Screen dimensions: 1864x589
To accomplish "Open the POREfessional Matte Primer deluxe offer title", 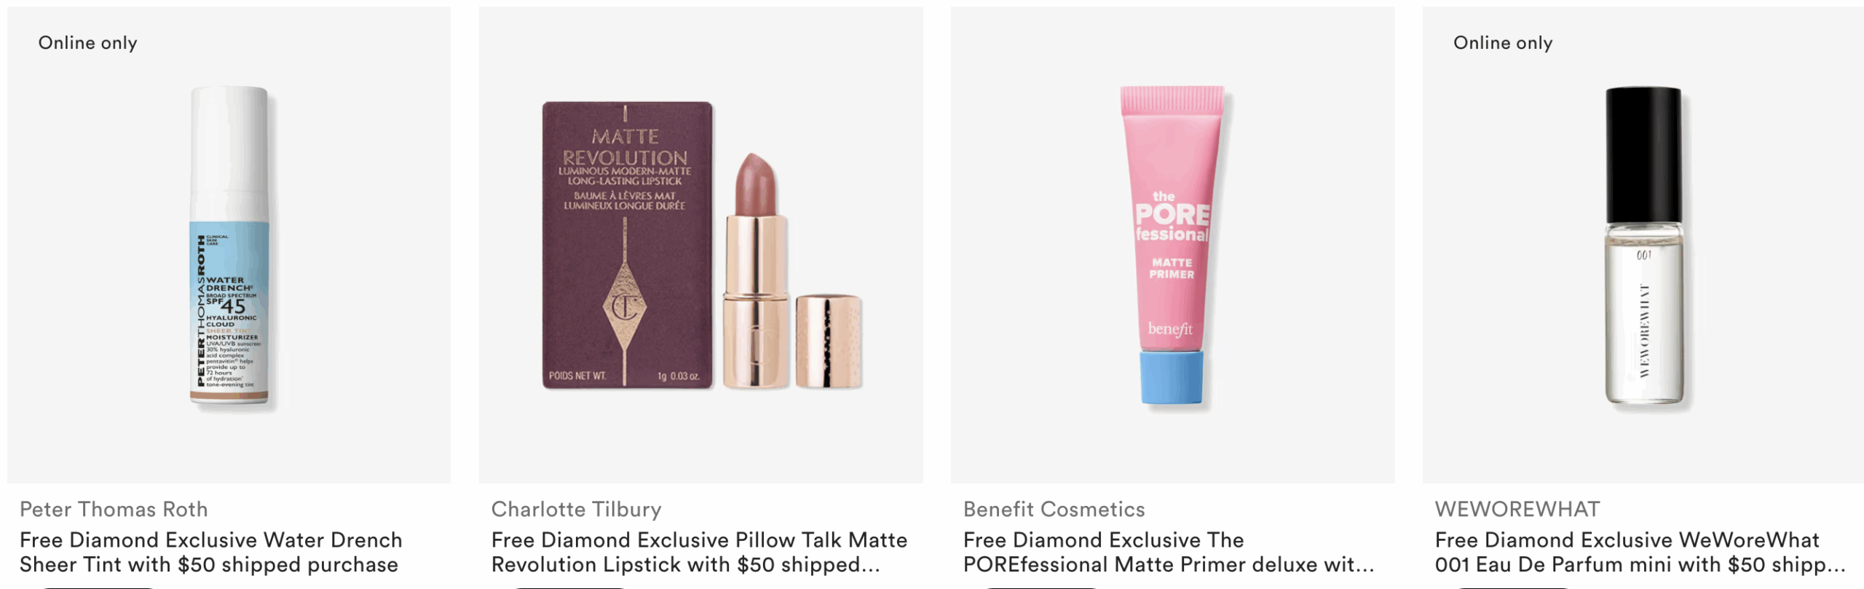I will (x=1169, y=552).
